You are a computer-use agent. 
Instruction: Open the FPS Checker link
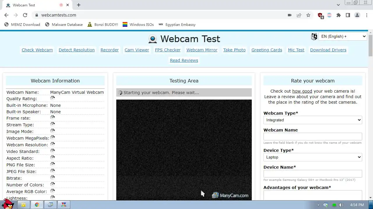tap(168, 50)
